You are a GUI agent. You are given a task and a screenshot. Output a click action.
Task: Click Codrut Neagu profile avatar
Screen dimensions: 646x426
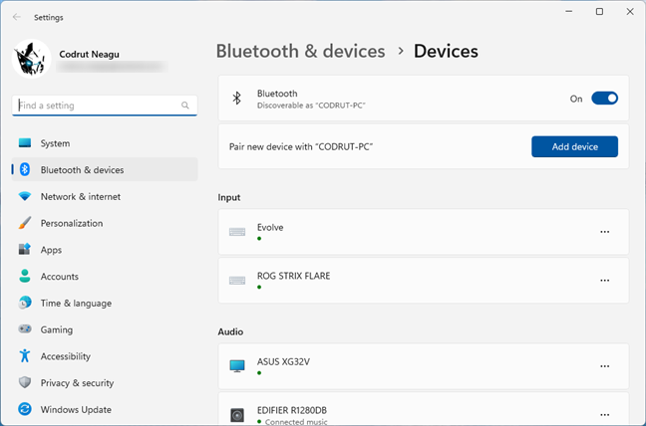coord(31,59)
